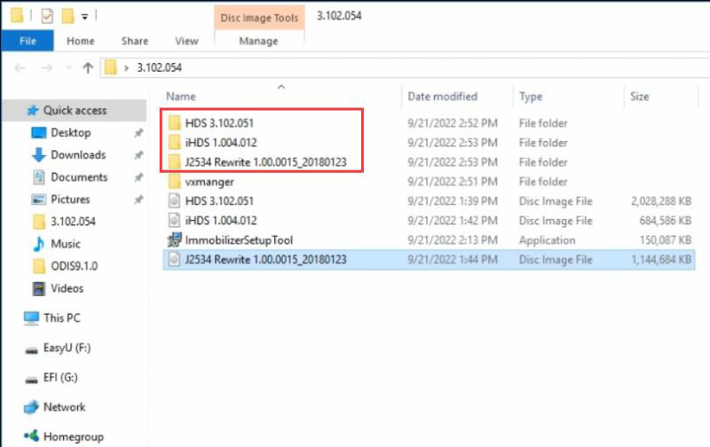Image resolution: width=710 pixels, height=447 pixels.
Task: Open the iHDS 1.004.012 folder icon
Action: point(174,143)
